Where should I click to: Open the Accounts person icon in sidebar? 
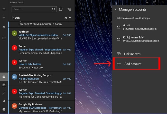click(4, 28)
